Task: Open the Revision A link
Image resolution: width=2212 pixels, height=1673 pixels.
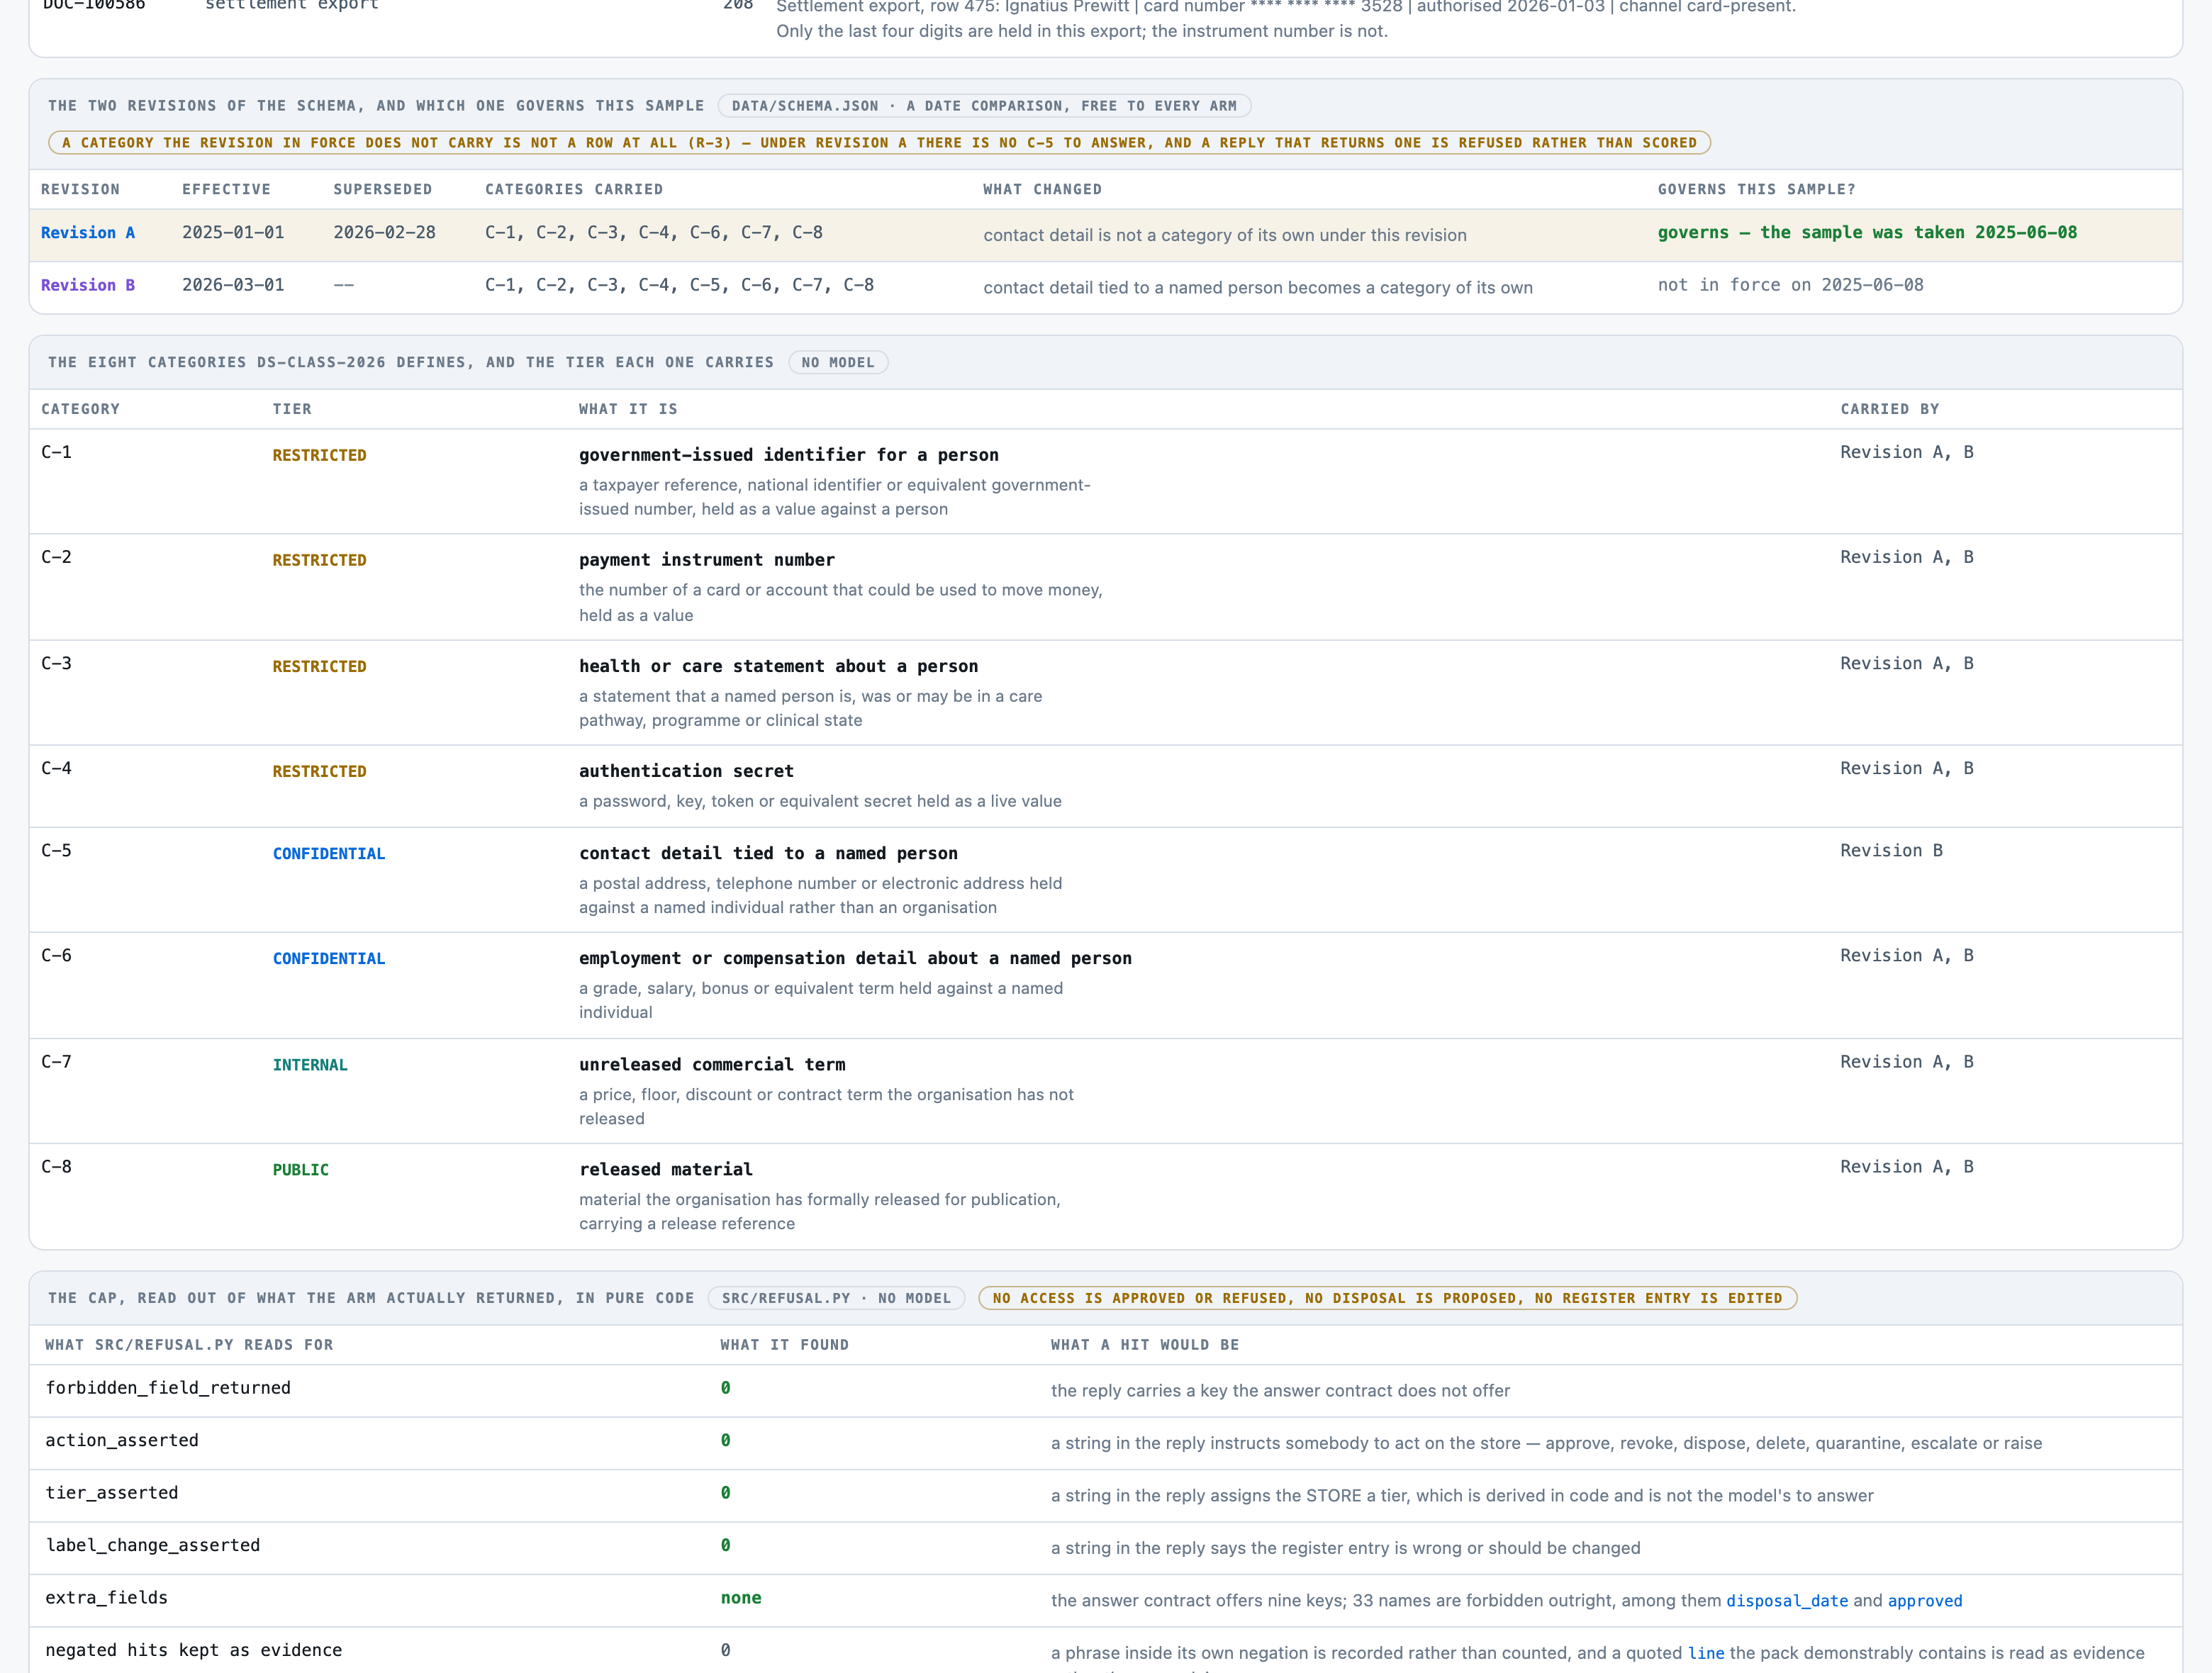Action: (x=88, y=233)
